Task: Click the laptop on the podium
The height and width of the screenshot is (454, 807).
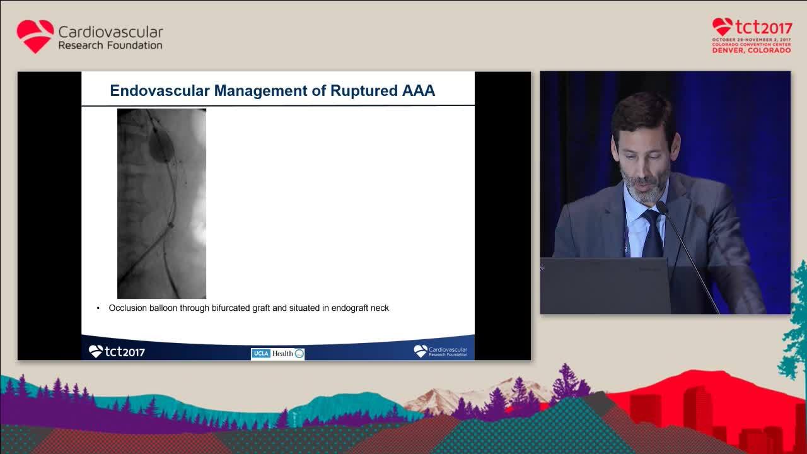Action: (605, 285)
